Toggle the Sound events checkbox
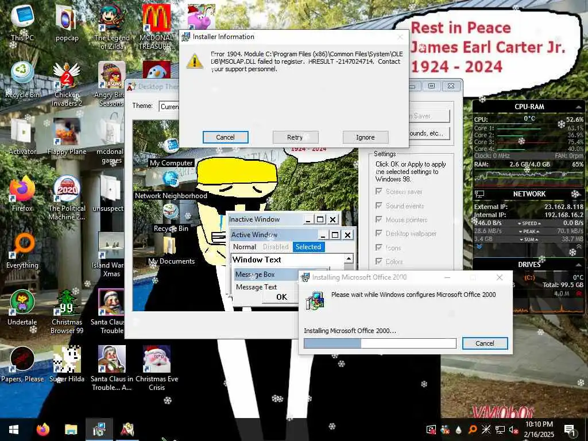Screen dimensions: 588x441 pyautogui.click(x=379, y=206)
